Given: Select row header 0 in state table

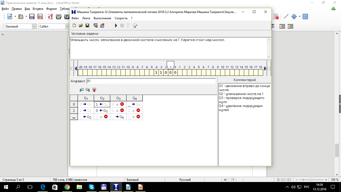Looking at the screenshot, I should pos(74,104).
